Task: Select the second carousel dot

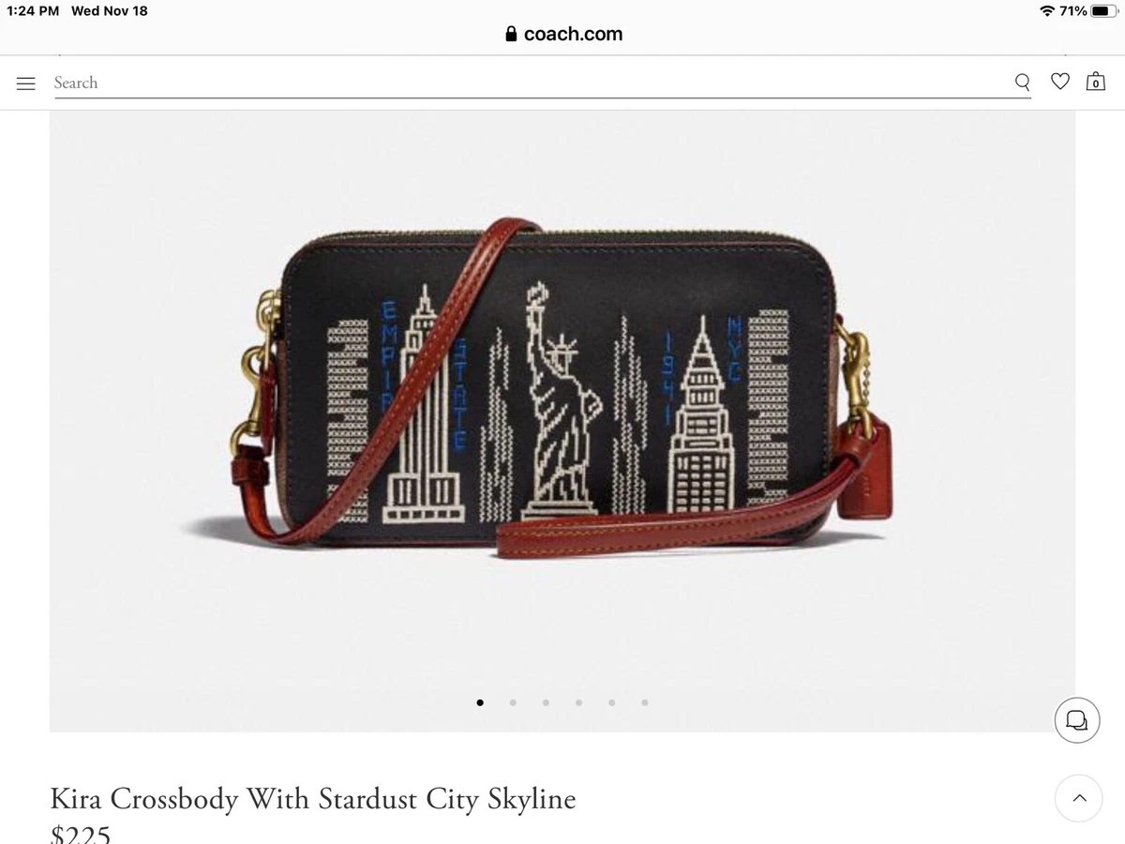Action: [513, 702]
